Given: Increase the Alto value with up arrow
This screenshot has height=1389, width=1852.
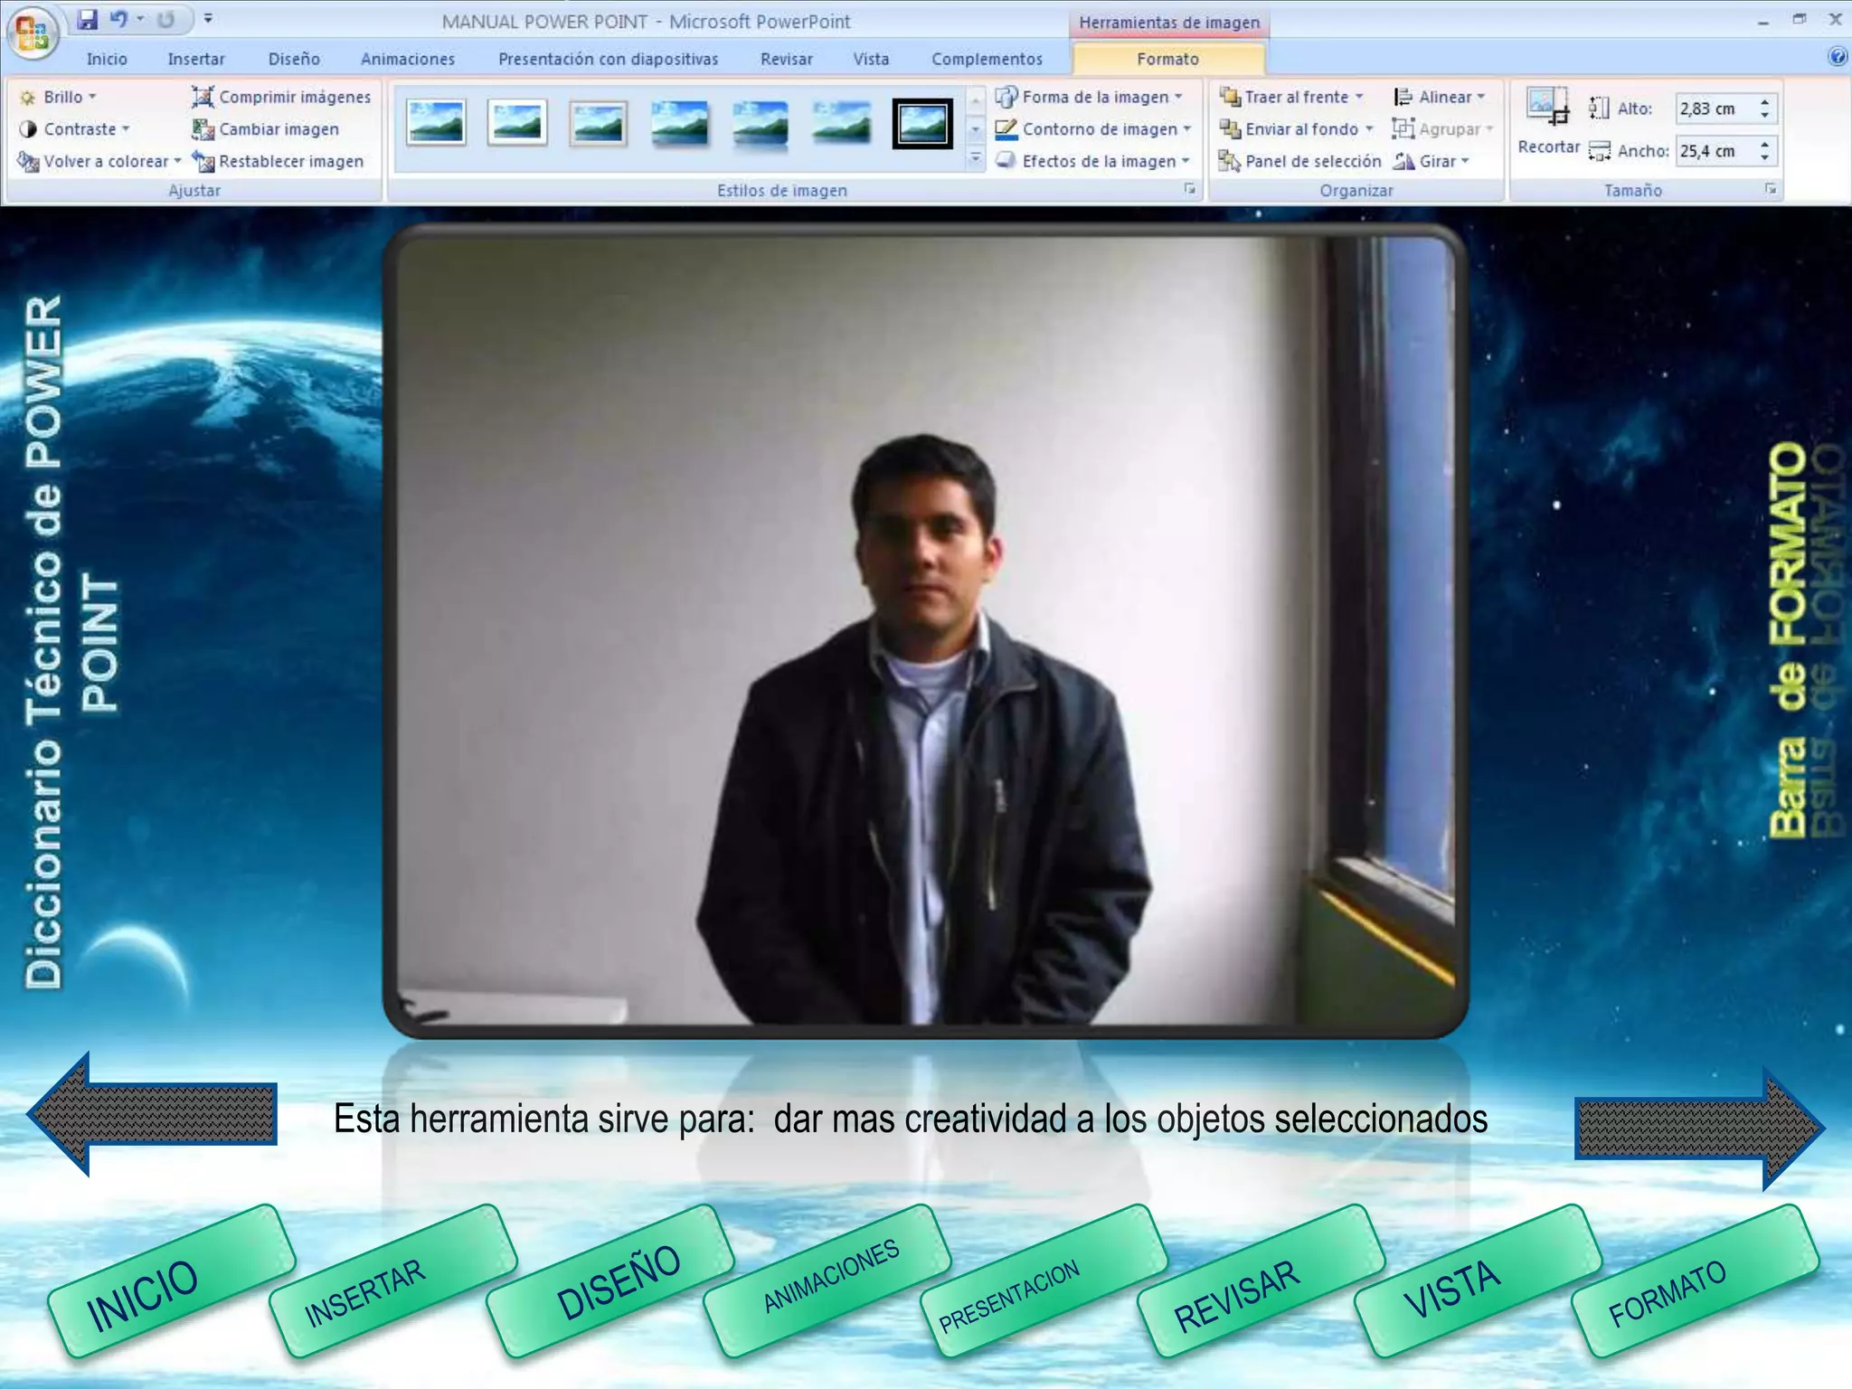Looking at the screenshot, I should coord(1764,101).
